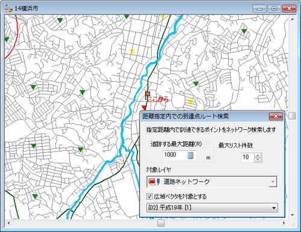The image size is (301, 232).
Task: Click the vertical scrollbar thumb
Action: point(293,115)
